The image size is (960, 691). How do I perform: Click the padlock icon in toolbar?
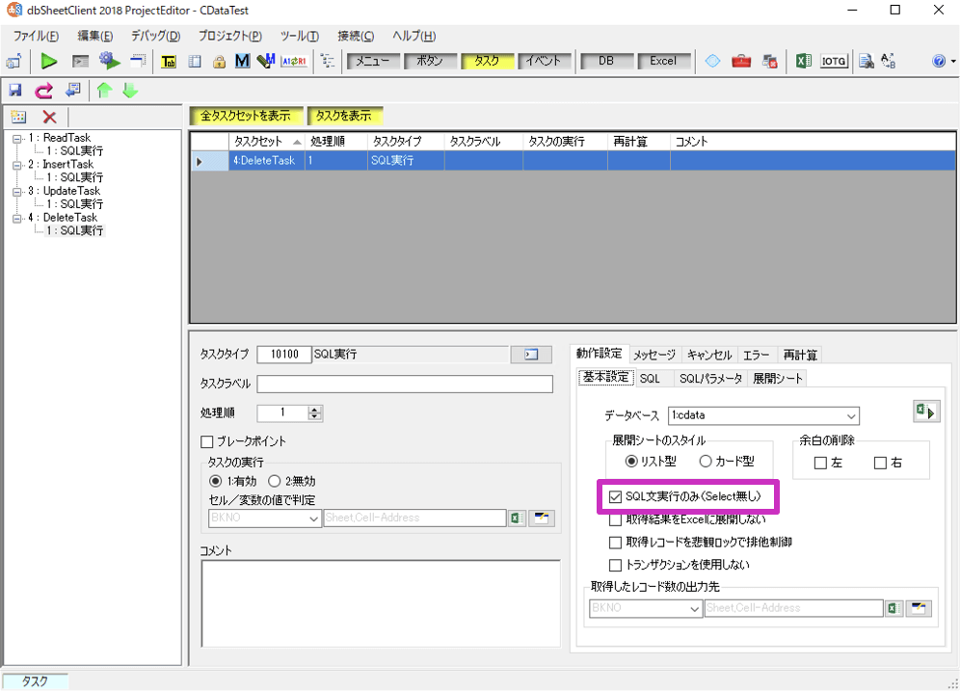219,62
